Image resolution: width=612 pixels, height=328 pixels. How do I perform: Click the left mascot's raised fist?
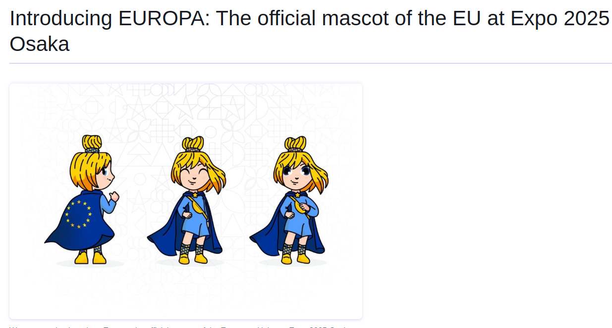tap(114, 197)
